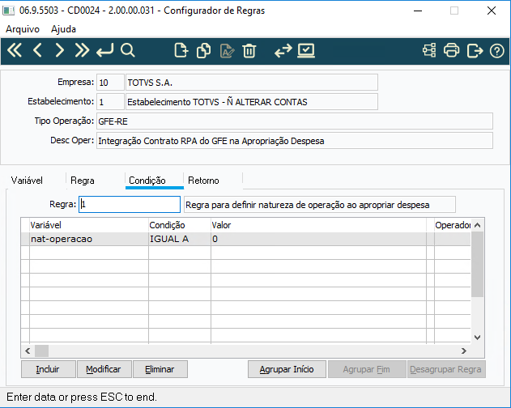
Task: Open the Ajuda menu
Action: 63,29
